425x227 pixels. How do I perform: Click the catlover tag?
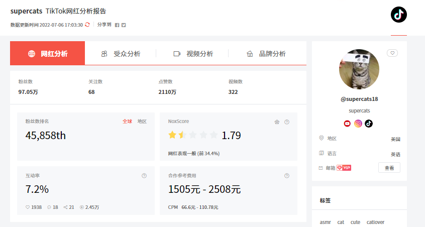(375, 222)
